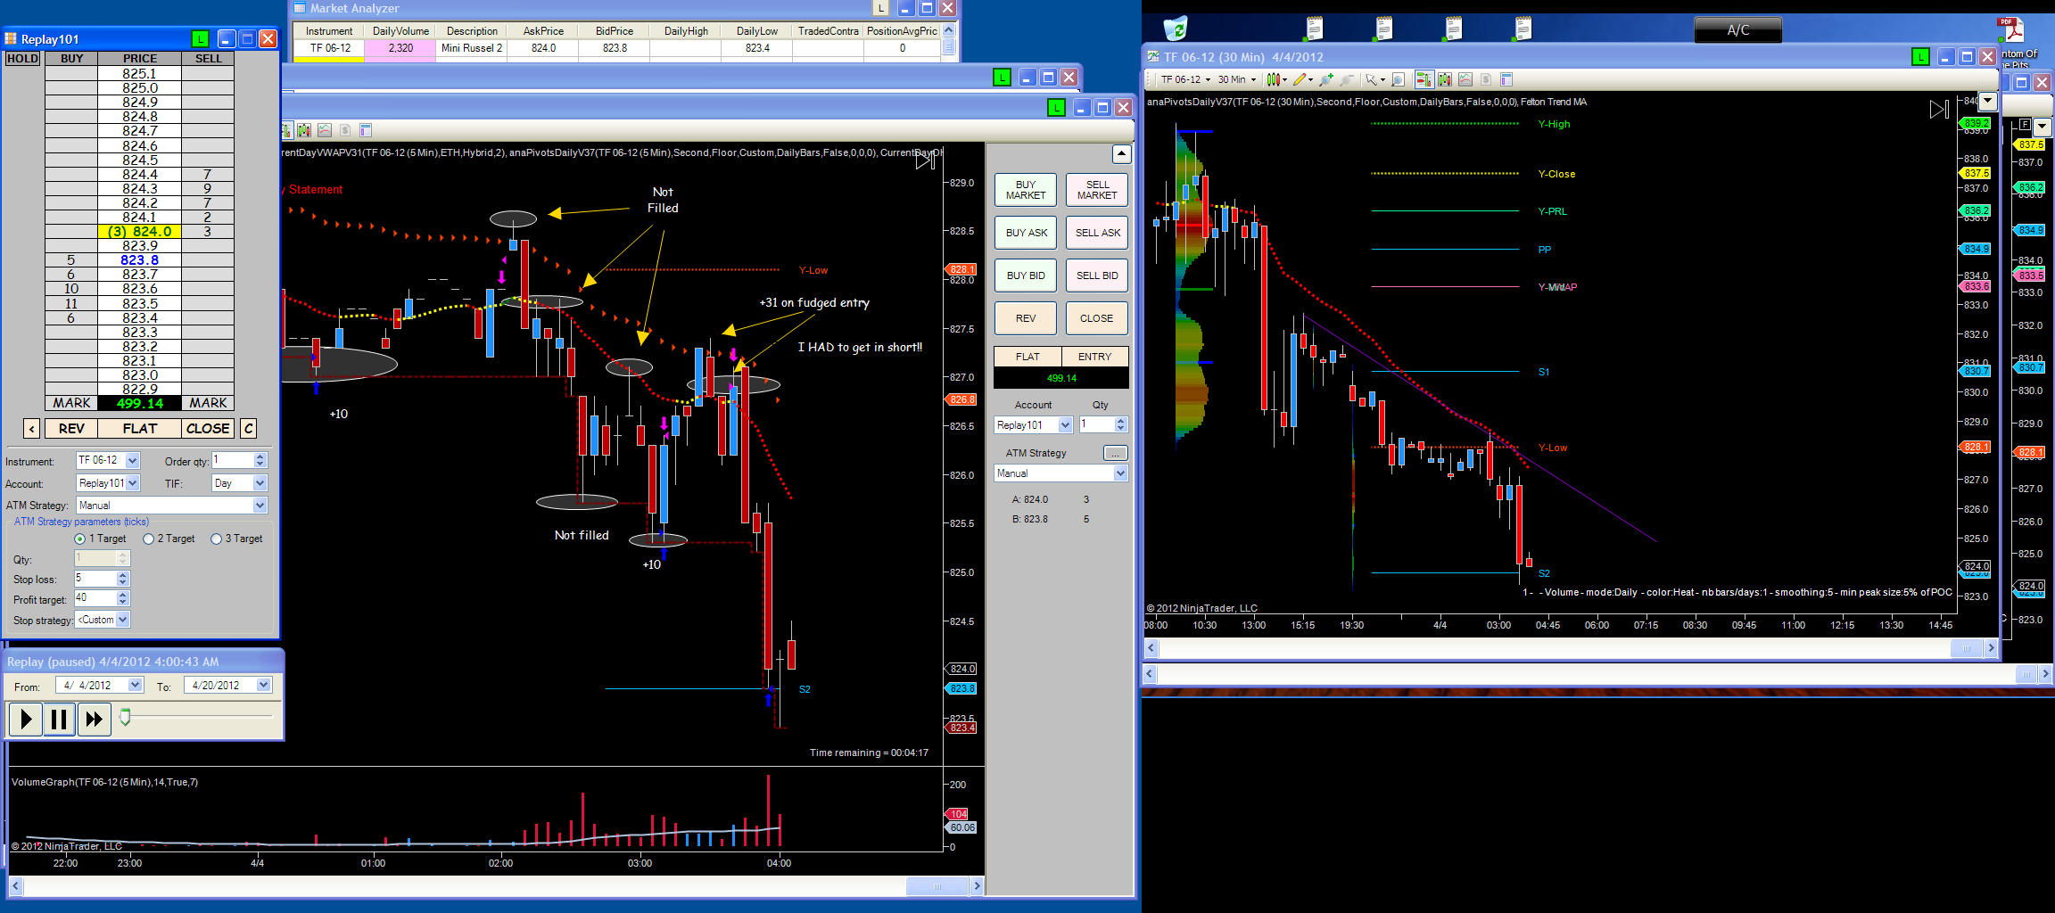The width and height of the screenshot is (2055, 913).
Task: Open the replay From date dropdown
Action: point(136,686)
